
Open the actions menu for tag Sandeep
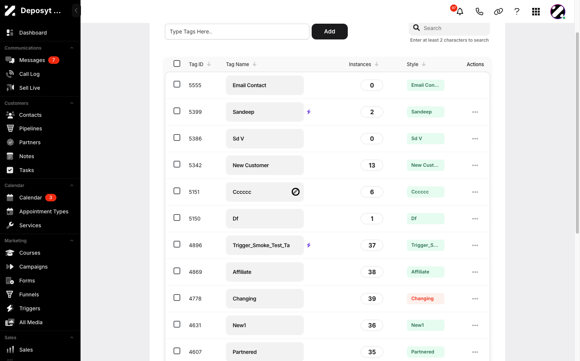tap(475, 112)
